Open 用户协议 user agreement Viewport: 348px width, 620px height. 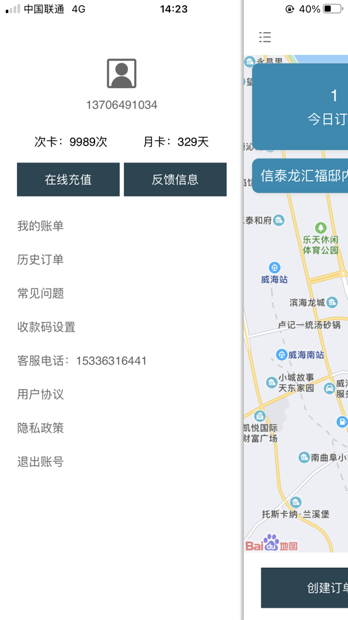coord(40,394)
